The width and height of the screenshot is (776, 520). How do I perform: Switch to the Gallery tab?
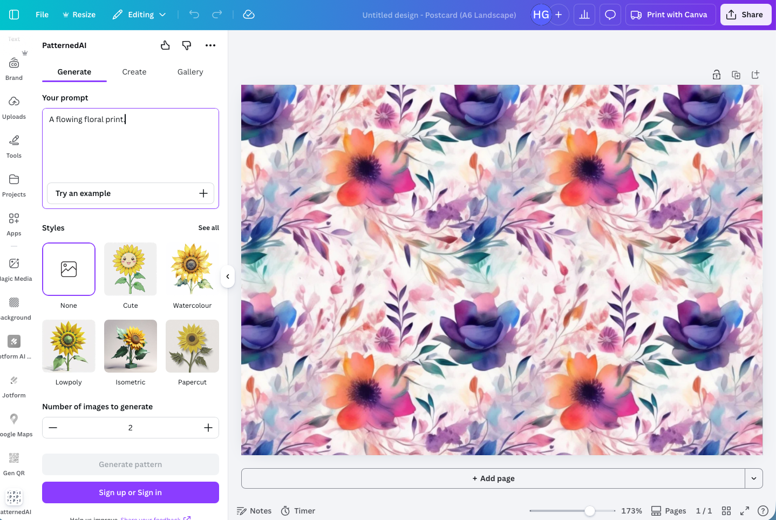[190, 71]
